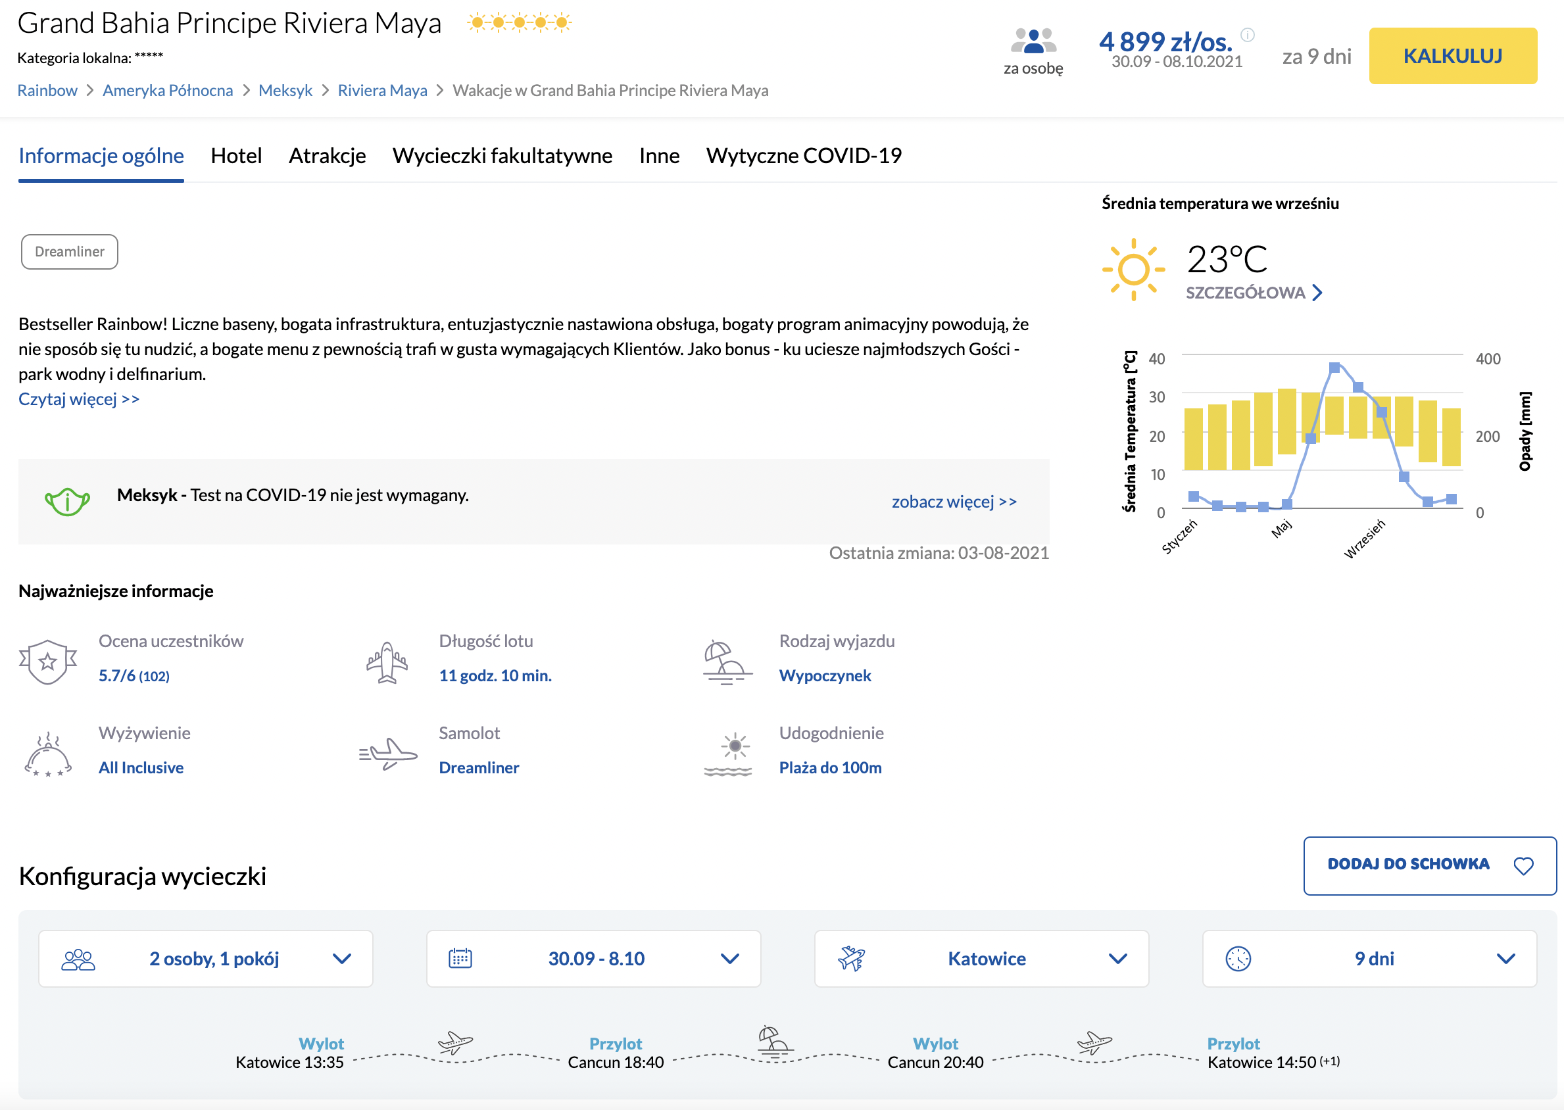Click 'Katowice 14:50' arrival text

pos(1262,1062)
